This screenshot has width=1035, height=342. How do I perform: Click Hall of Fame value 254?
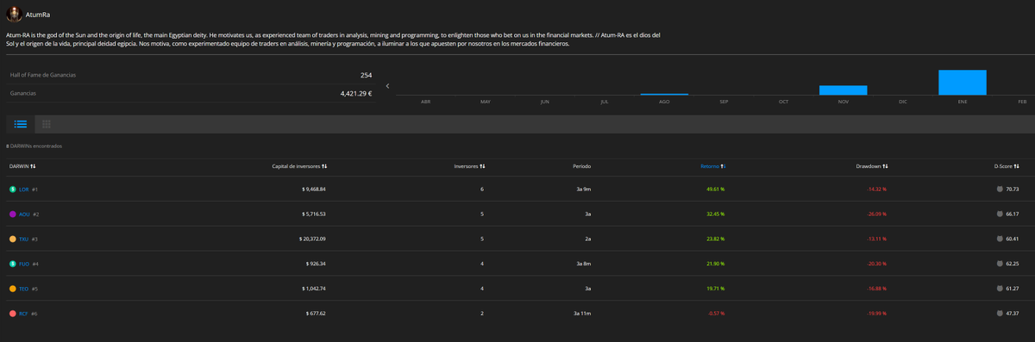tap(366, 75)
